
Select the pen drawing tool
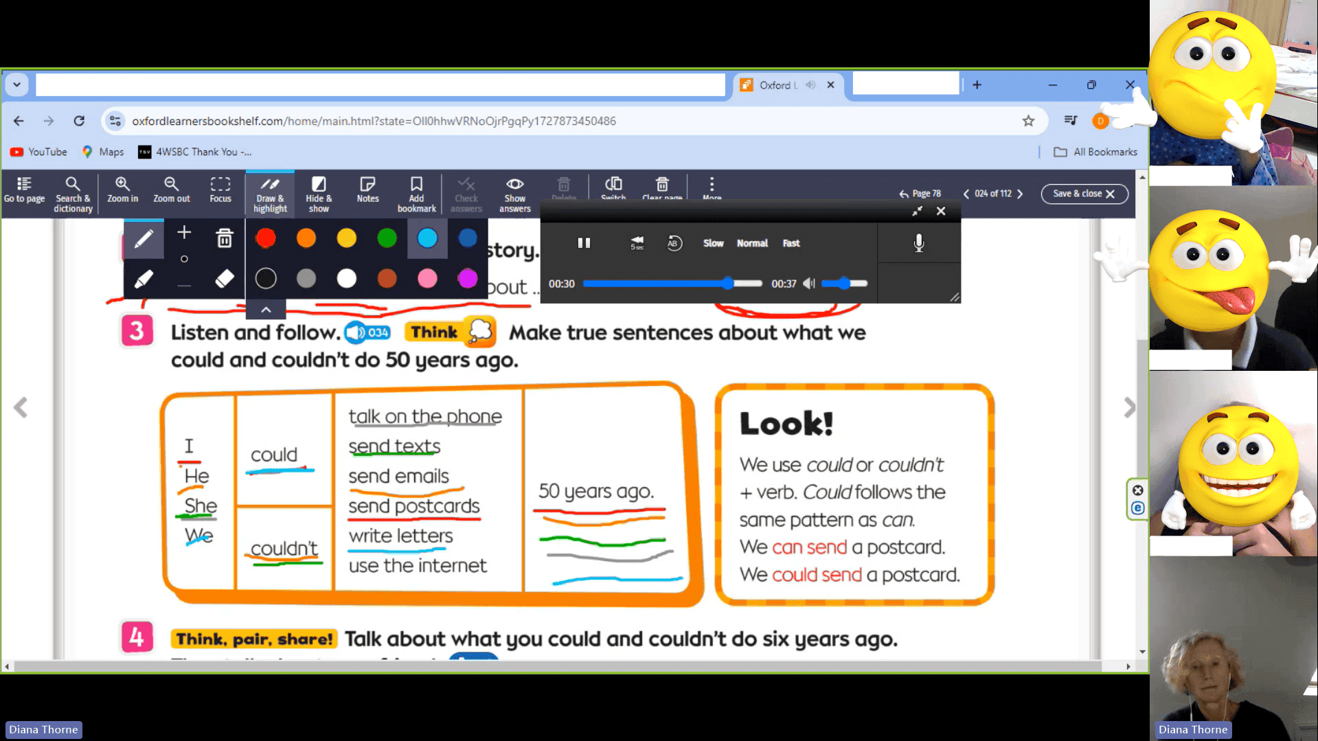point(144,239)
